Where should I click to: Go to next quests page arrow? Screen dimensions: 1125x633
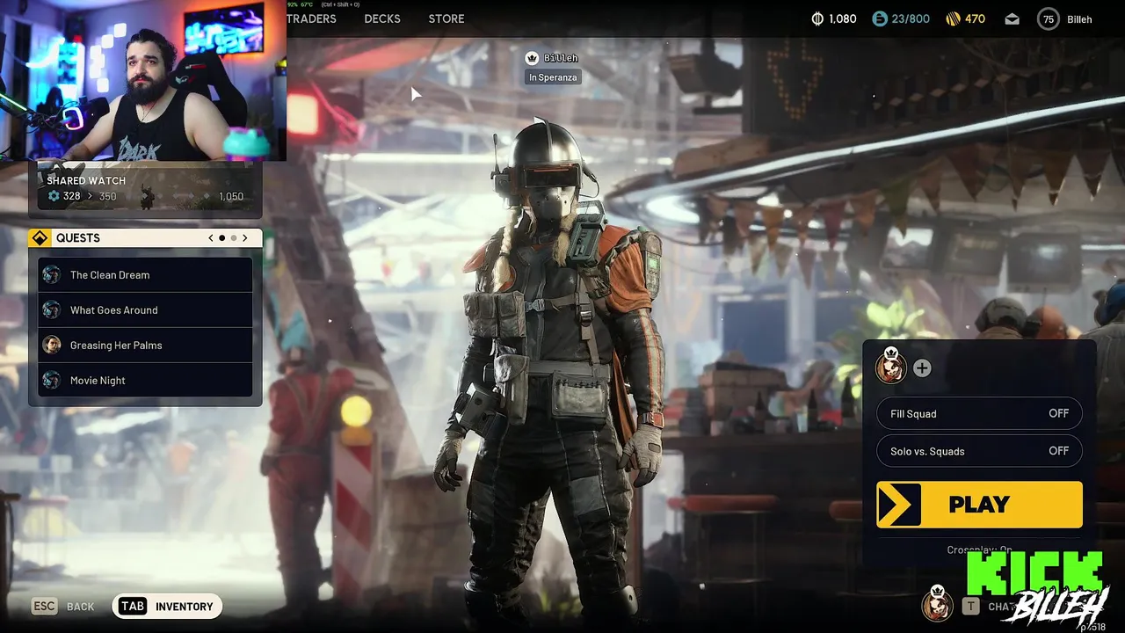tap(245, 238)
